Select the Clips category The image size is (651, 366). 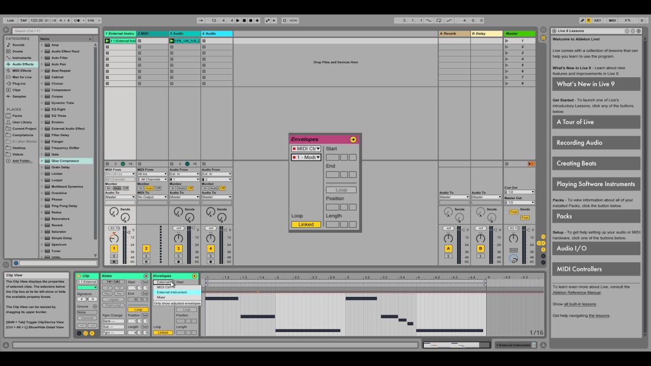click(16, 90)
